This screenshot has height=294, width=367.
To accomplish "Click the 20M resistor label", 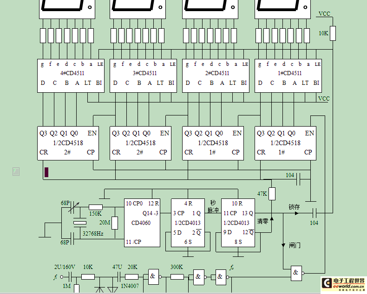I will pos(105,223).
